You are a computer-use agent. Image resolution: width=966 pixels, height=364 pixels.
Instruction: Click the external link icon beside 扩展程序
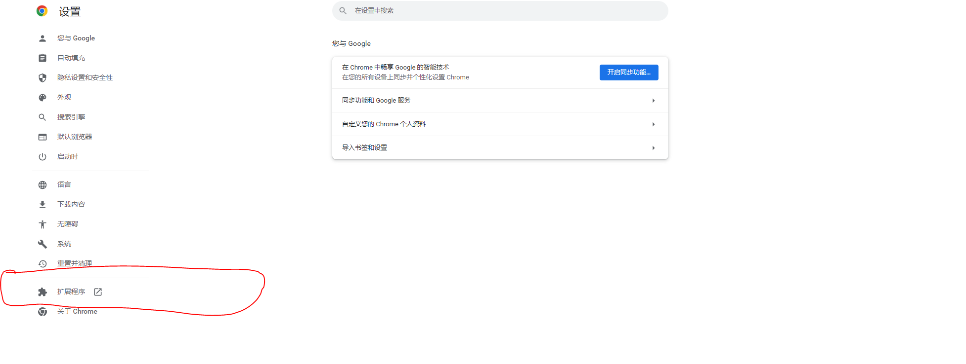98,292
